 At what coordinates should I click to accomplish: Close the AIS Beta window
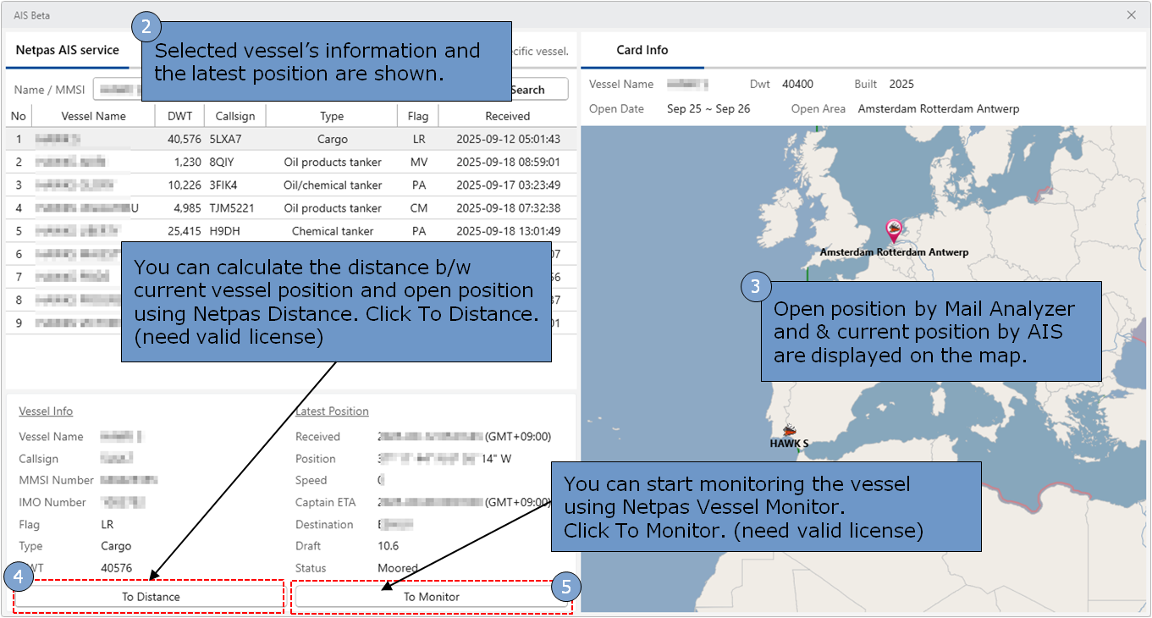1131,15
